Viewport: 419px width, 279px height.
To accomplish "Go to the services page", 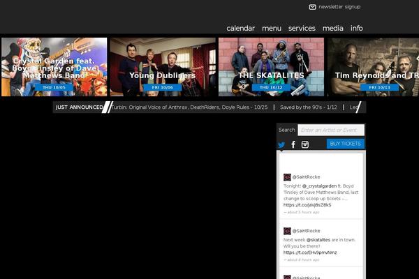I will click(x=302, y=29).
